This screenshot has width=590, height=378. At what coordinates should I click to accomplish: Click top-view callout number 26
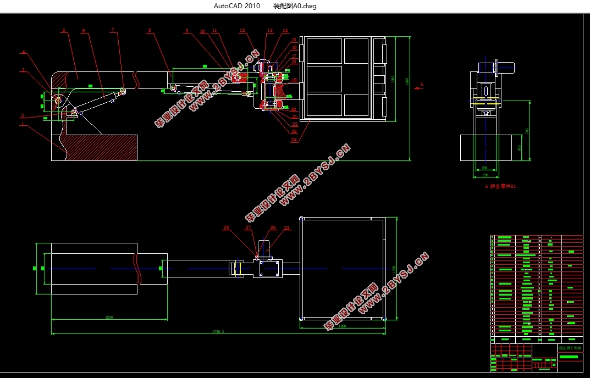[273, 227]
